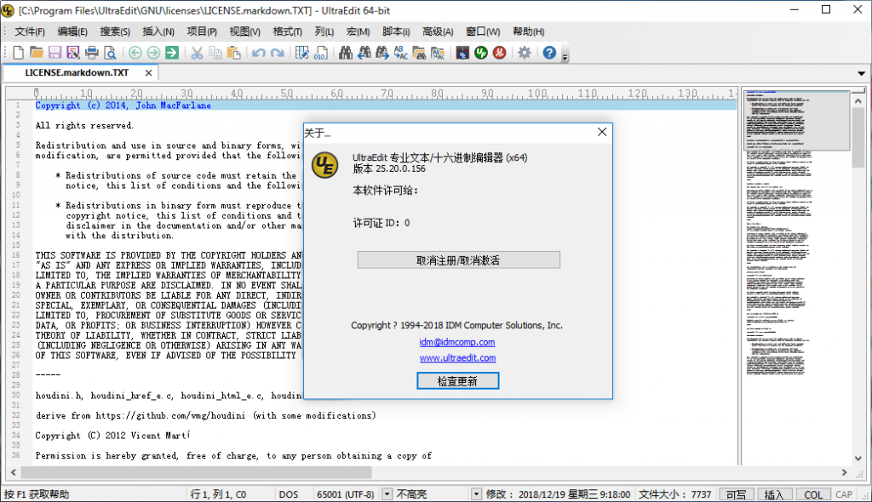This screenshot has height=502, width=872.
Task: Open the 搜索(S) menu
Action: coord(115,31)
